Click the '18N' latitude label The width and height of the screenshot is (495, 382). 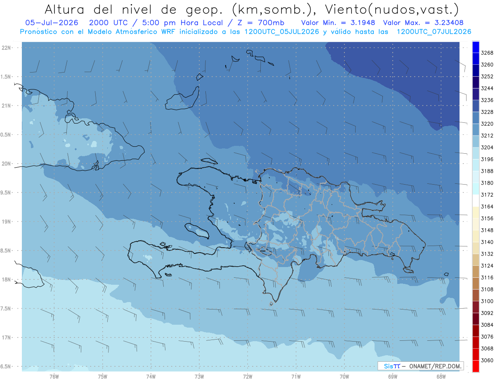click(6, 279)
